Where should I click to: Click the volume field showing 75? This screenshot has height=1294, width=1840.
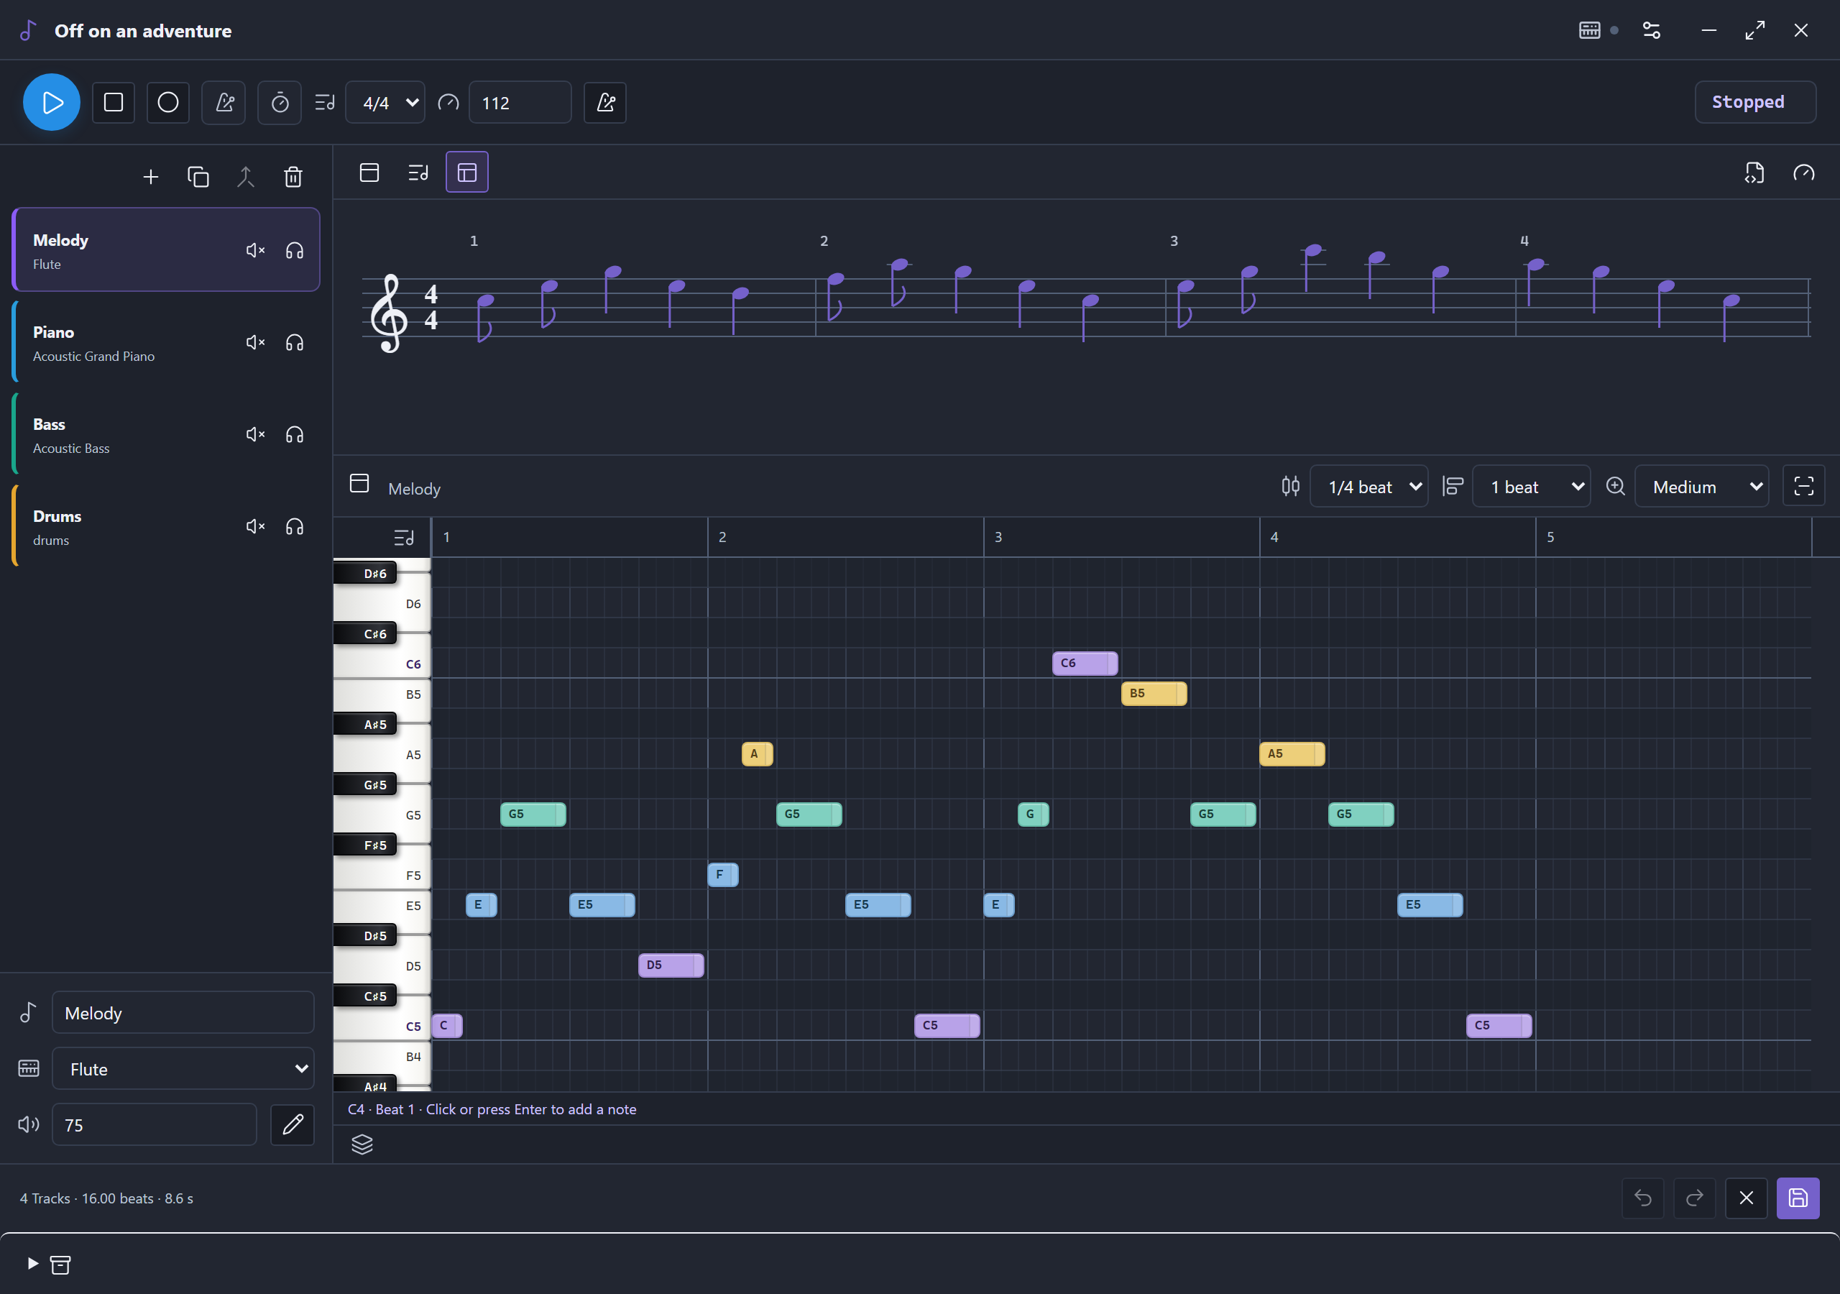tap(155, 1125)
